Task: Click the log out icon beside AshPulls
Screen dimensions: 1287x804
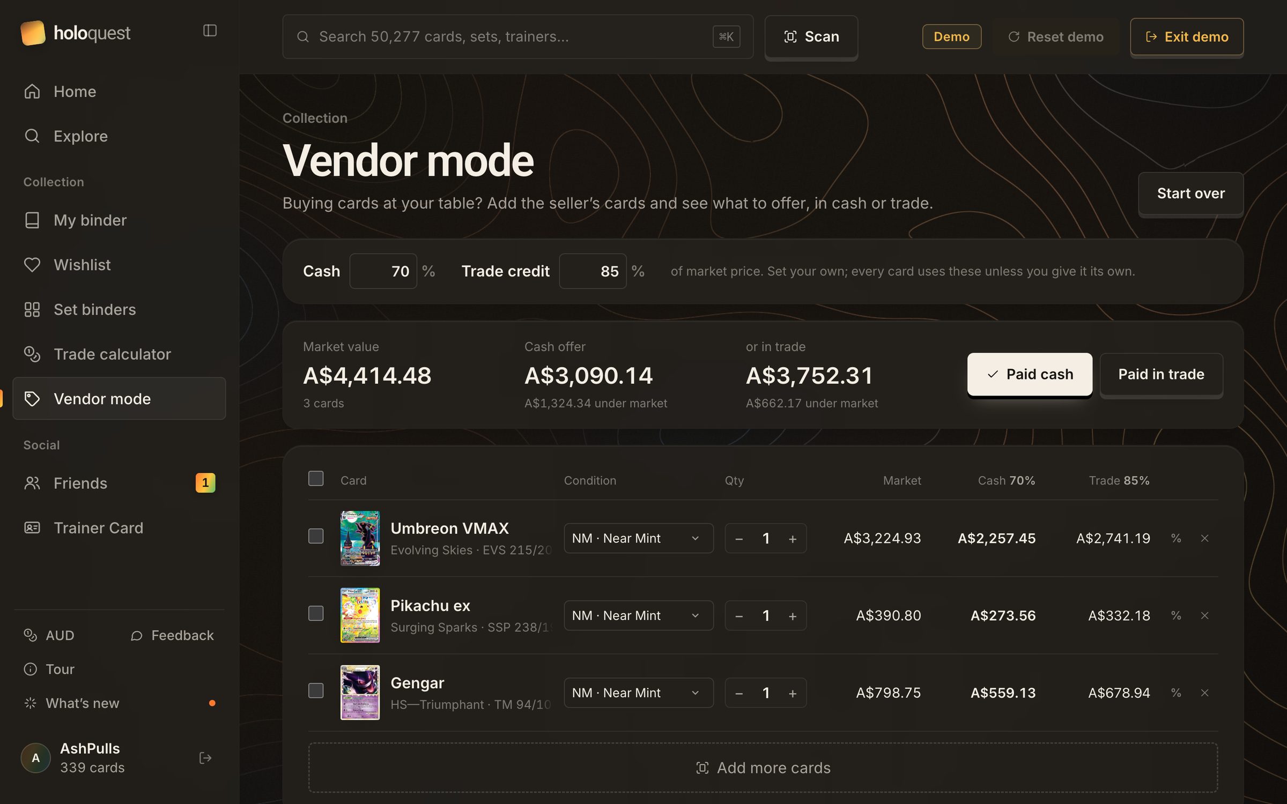Action: coord(205,757)
